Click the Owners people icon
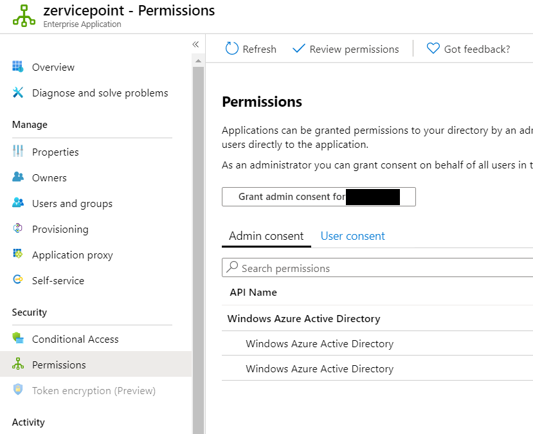 [18, 177]
